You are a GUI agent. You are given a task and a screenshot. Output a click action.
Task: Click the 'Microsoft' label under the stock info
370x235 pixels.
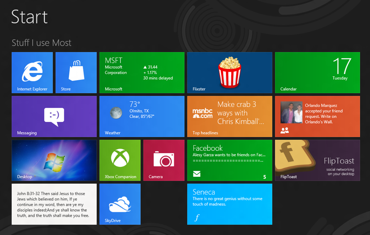pos(113,89)
